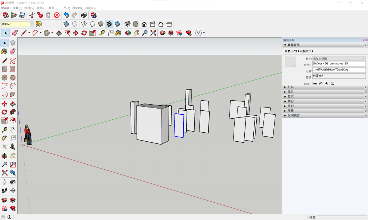
Task: Click the Open file folder icon
Action: coord(14,15)
